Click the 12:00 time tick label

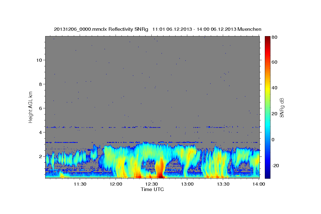click(x=116, y=184)
